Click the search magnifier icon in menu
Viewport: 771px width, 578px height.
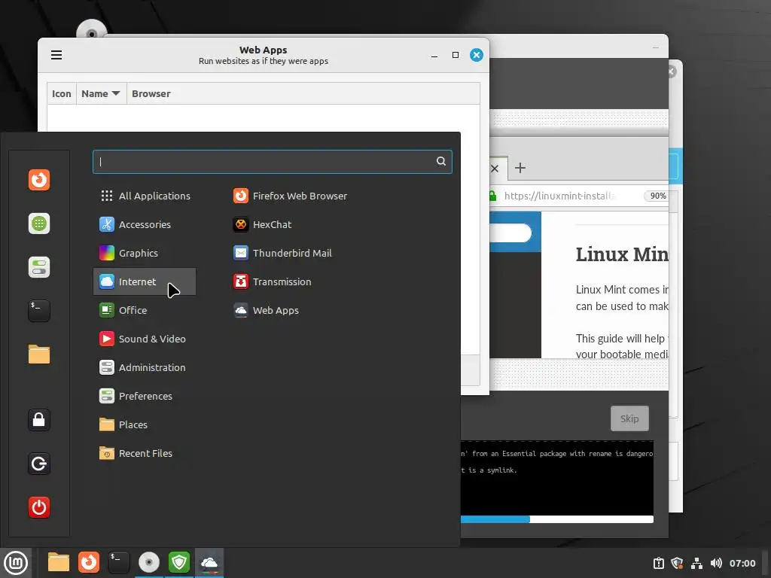click(441, 161)
